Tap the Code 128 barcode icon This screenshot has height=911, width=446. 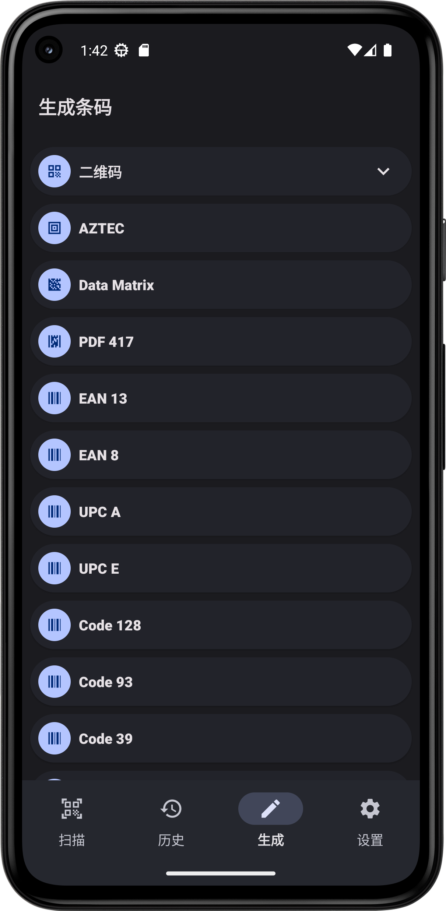(x=55, y=625)
